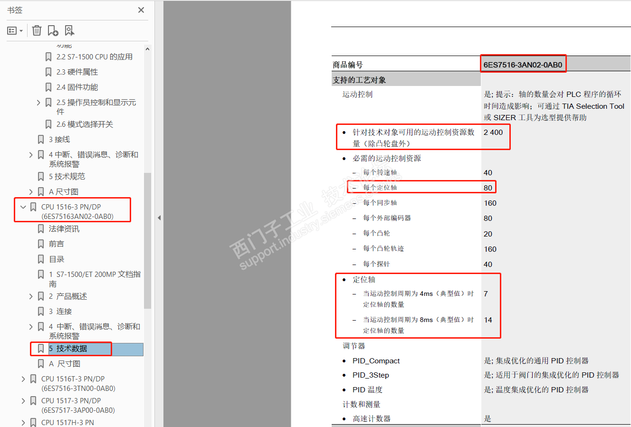
Task: Click the 每个外部编码器 row label
Action: pos(387,218)
